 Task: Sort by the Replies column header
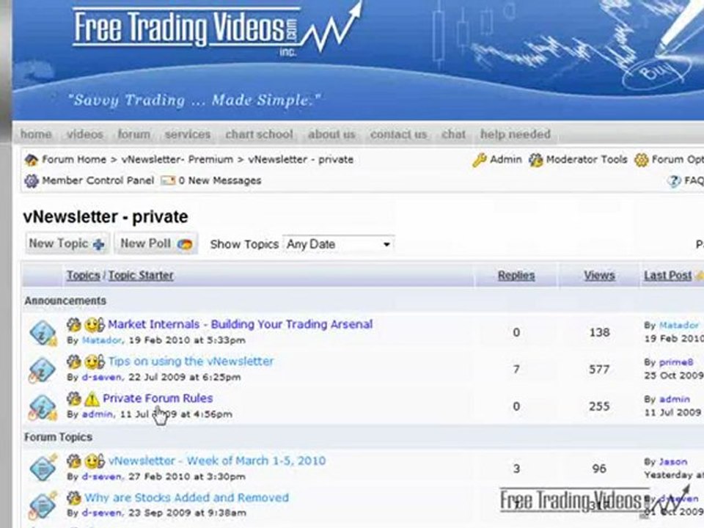pos(516,276)
